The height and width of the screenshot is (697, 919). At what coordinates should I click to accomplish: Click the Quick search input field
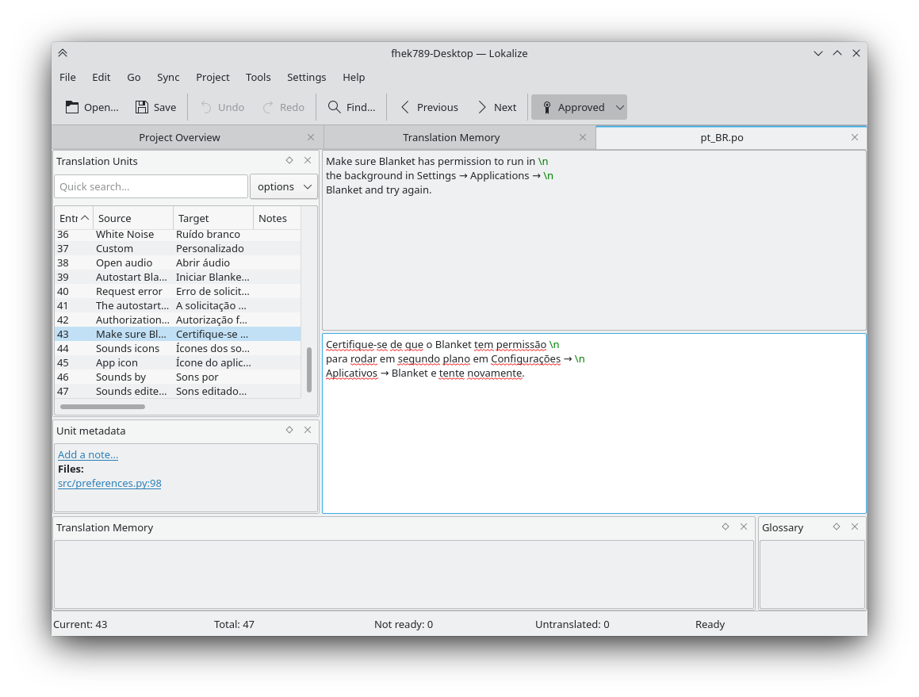pos(151,186)
